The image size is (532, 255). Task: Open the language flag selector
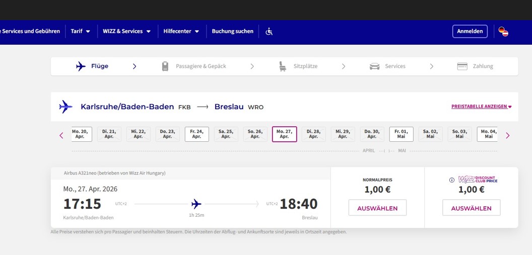(503, 32)
